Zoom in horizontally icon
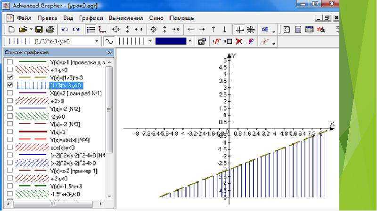 tap(176, 30)
